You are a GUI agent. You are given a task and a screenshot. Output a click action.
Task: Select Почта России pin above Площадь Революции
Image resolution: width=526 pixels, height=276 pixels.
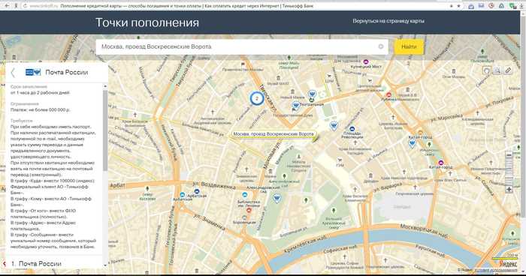pos(334,126)
